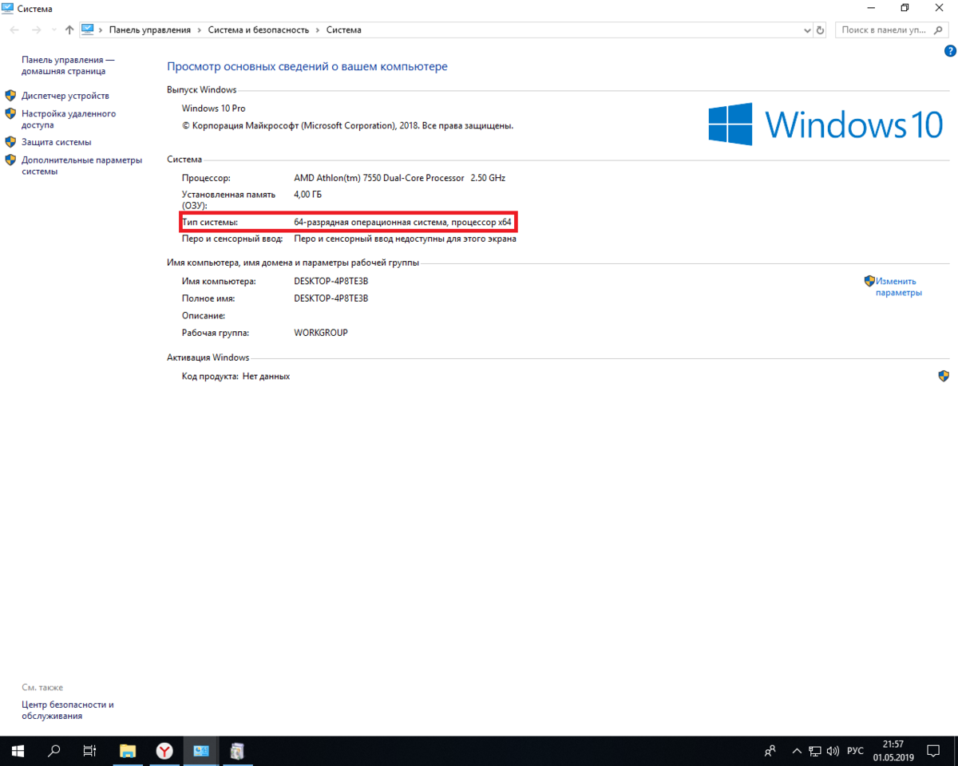
Task: Click the shield icon beside Диспетчер устройств
Action: click(10, 96)
